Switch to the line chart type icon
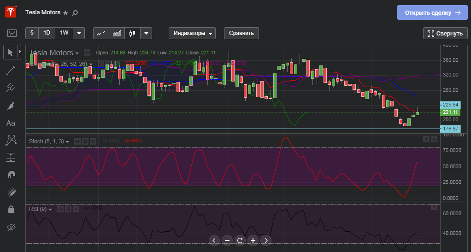 [x=101, y=33]
